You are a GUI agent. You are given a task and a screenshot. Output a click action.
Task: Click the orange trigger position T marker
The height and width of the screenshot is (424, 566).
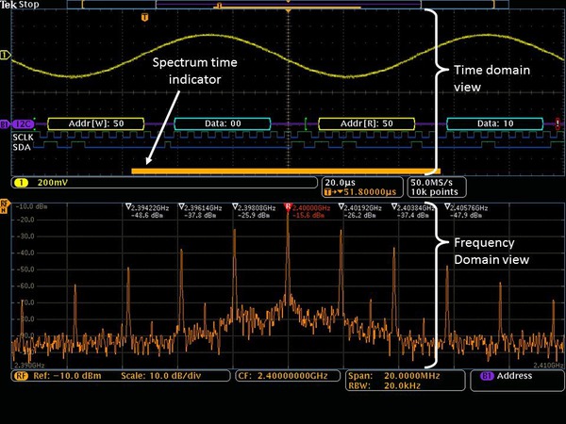(x=143, y=17)
